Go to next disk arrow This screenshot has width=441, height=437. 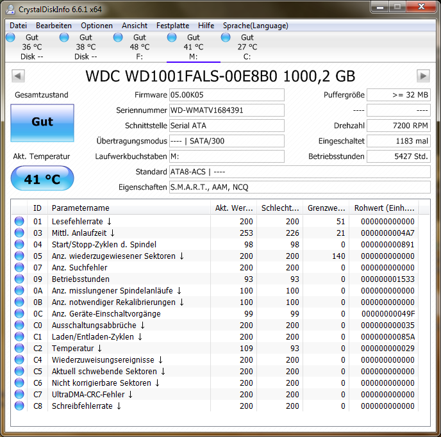(x=423, y=76)
